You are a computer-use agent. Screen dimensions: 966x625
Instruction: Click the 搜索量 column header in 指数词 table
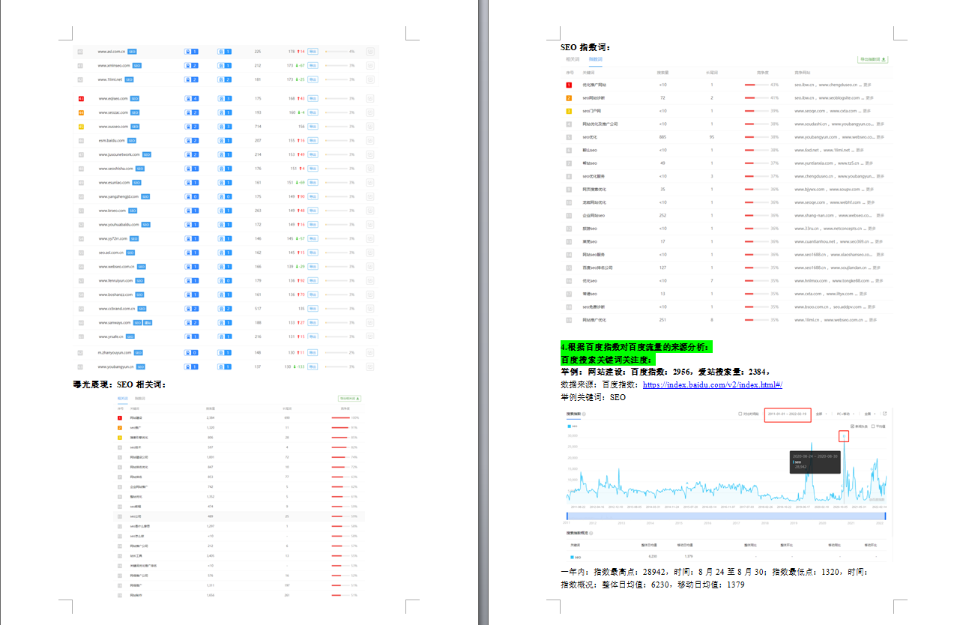click(662, 73)
